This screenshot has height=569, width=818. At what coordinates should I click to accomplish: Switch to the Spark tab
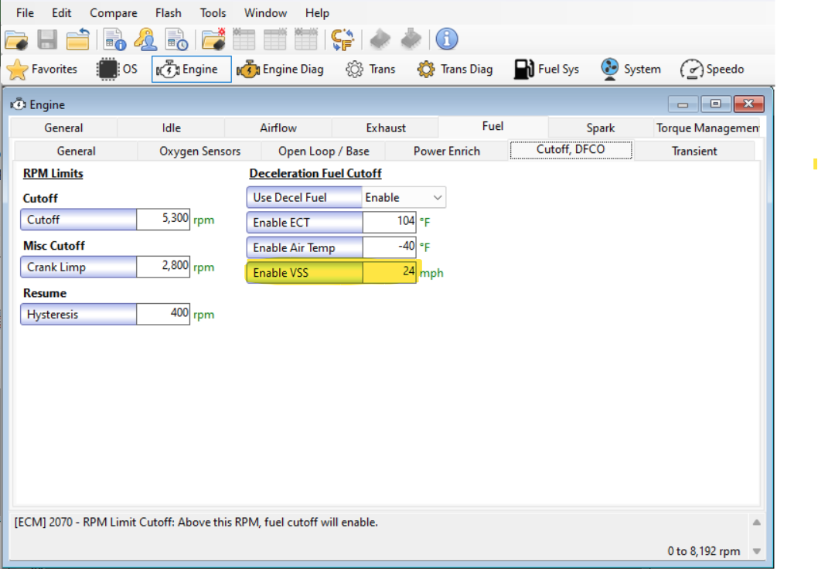[x=600, y=128]
